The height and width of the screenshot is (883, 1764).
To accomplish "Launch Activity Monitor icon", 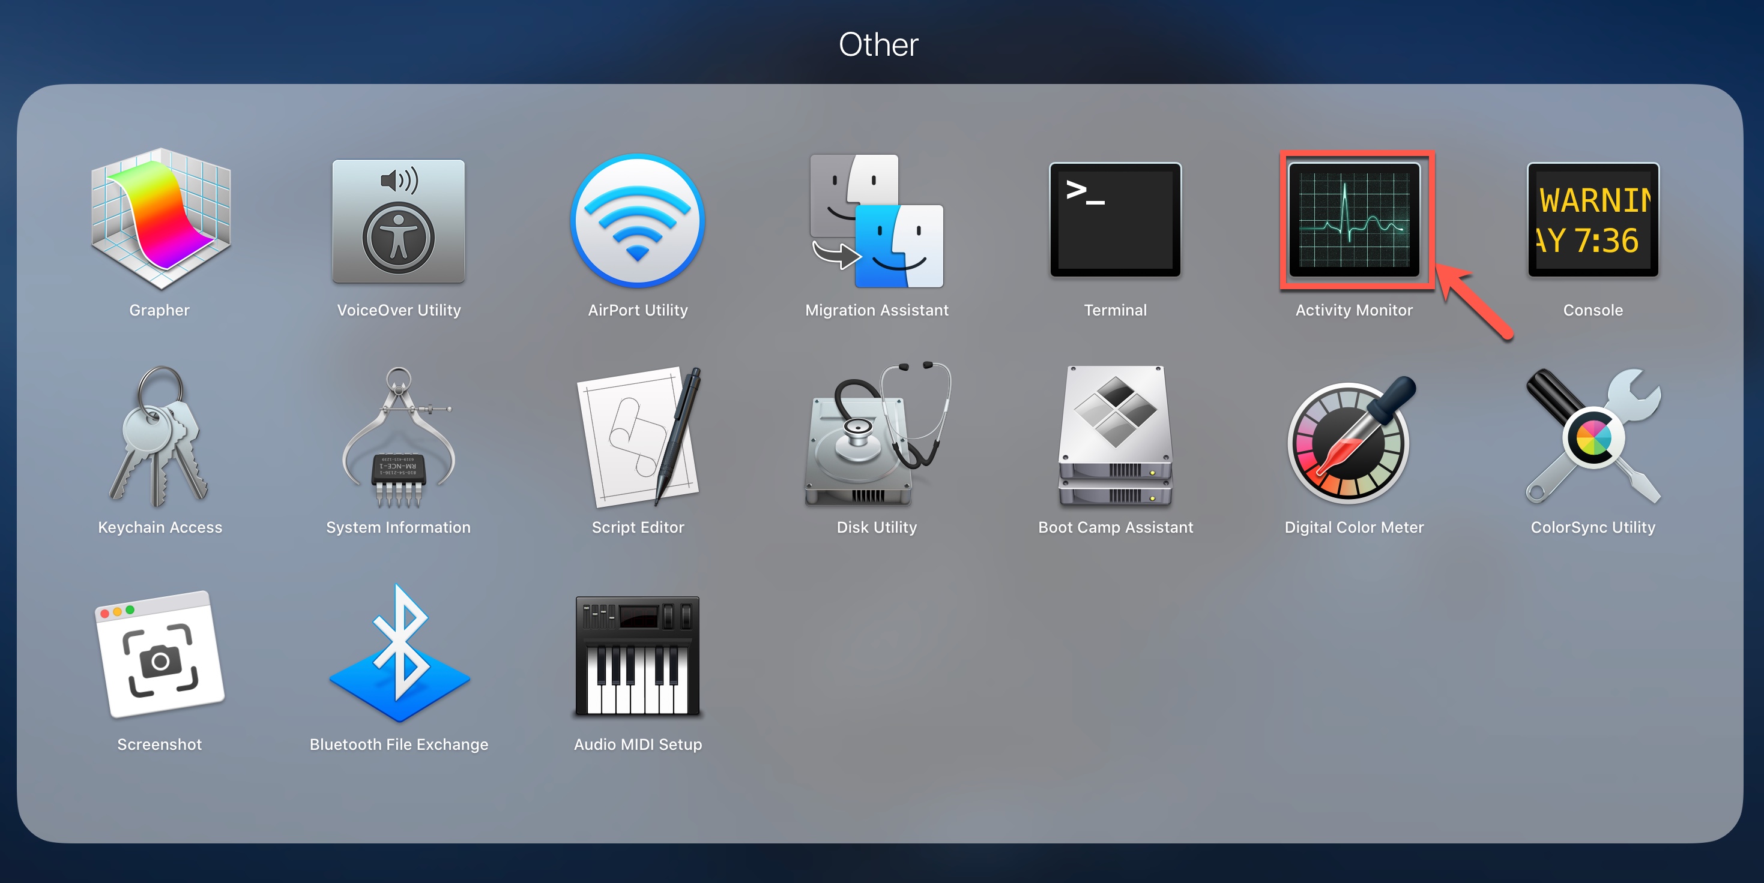I will (x=1355, y=220).
